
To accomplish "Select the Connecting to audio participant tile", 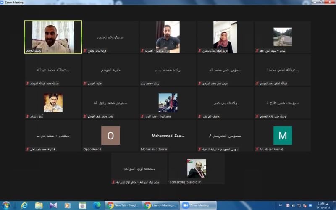I will 196,168.
